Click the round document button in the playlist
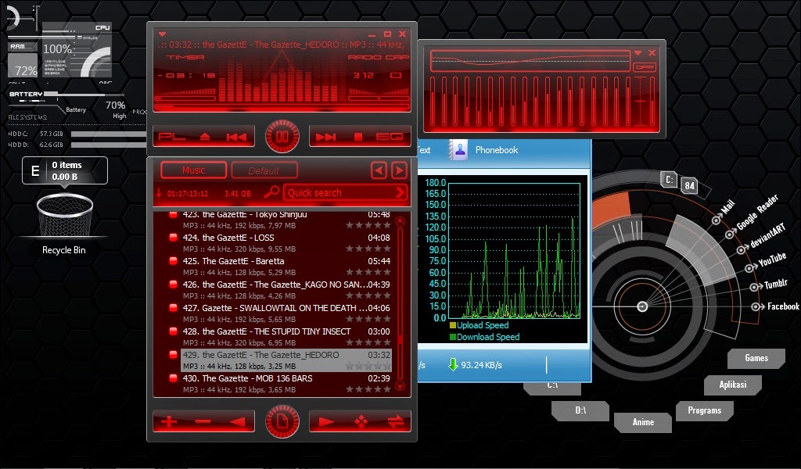The height and width of the screenshot is (469, 801). tap(282, 421)
